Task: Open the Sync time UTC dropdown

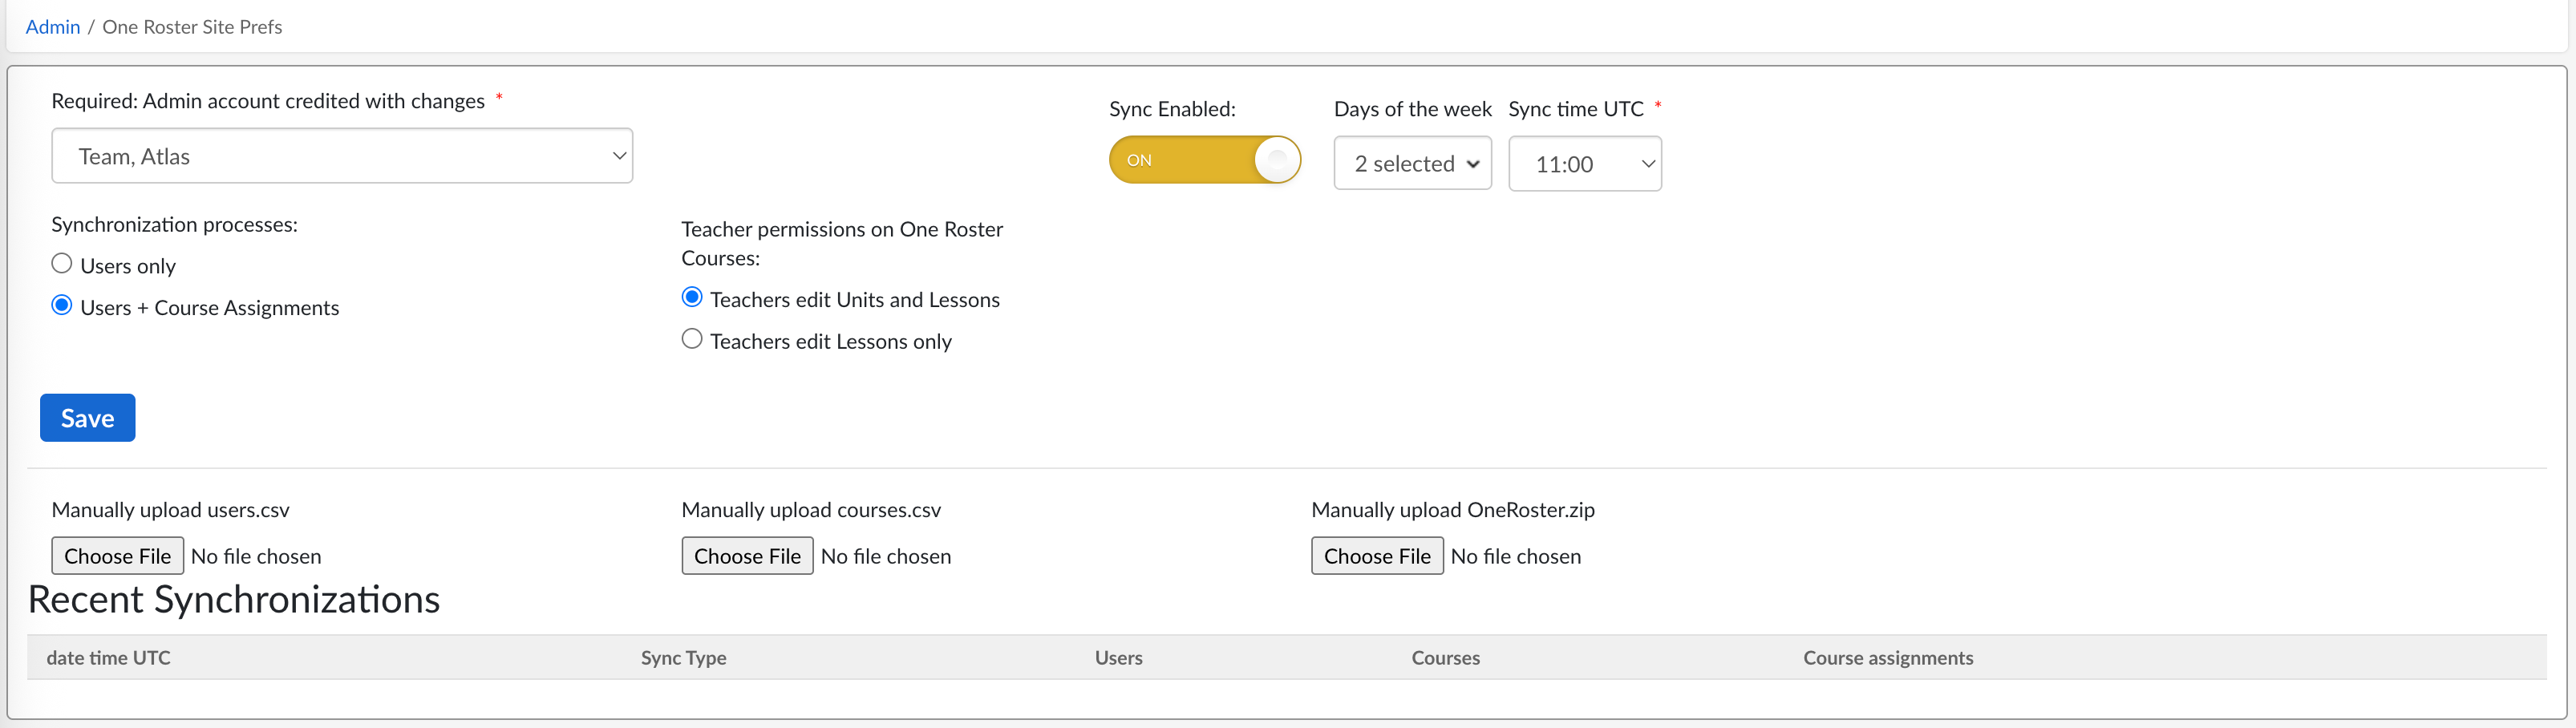Action: pos(1583,164)
